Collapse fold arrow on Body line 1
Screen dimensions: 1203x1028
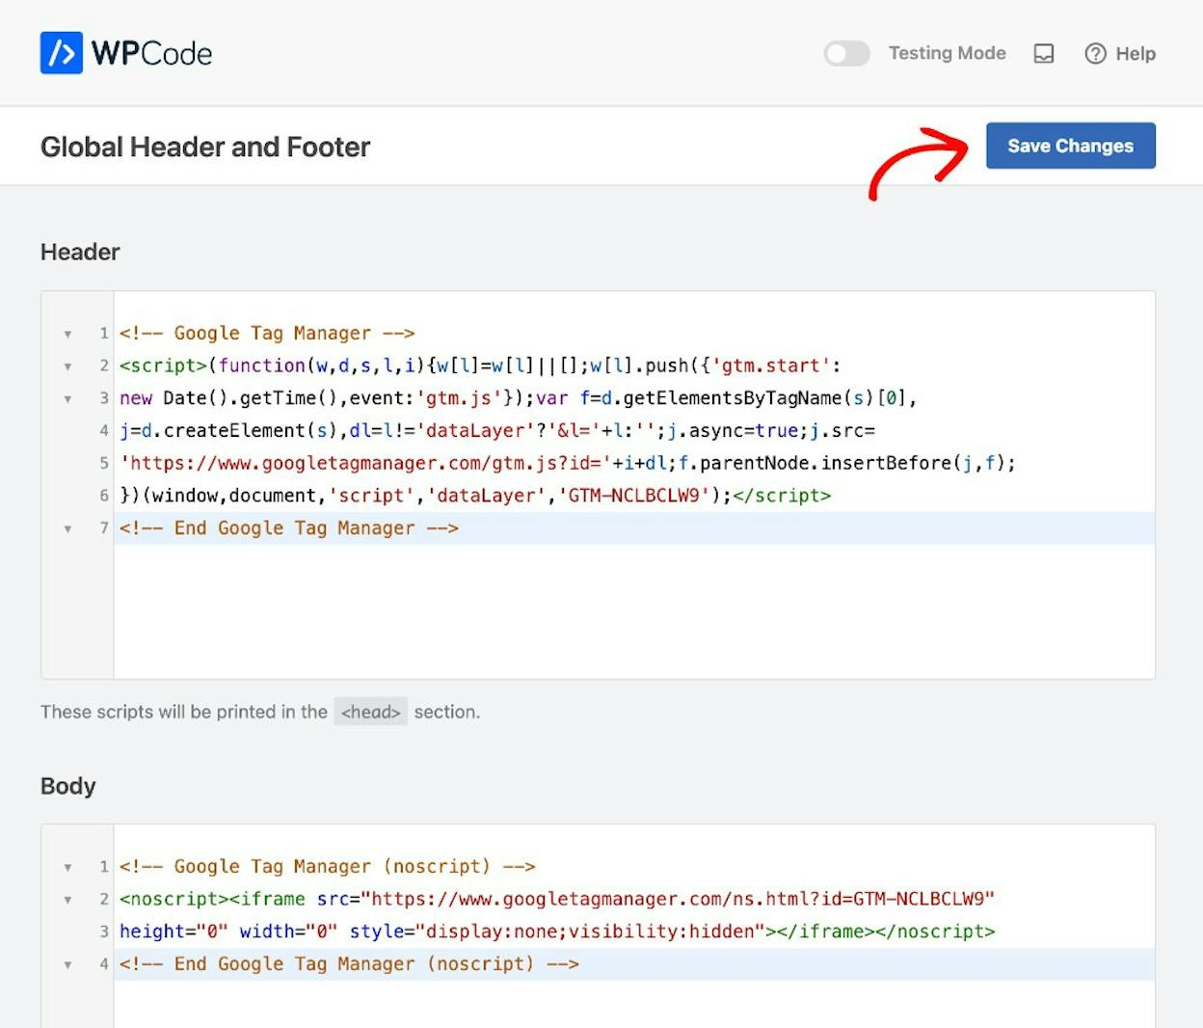coord(67,867)
